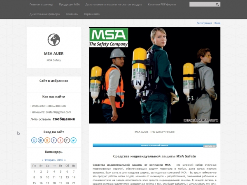
Task: Go to previous month in calendar
Action: click(42, 160)
